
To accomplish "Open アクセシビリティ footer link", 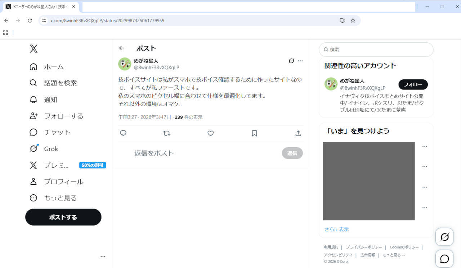I will [338, 255].
